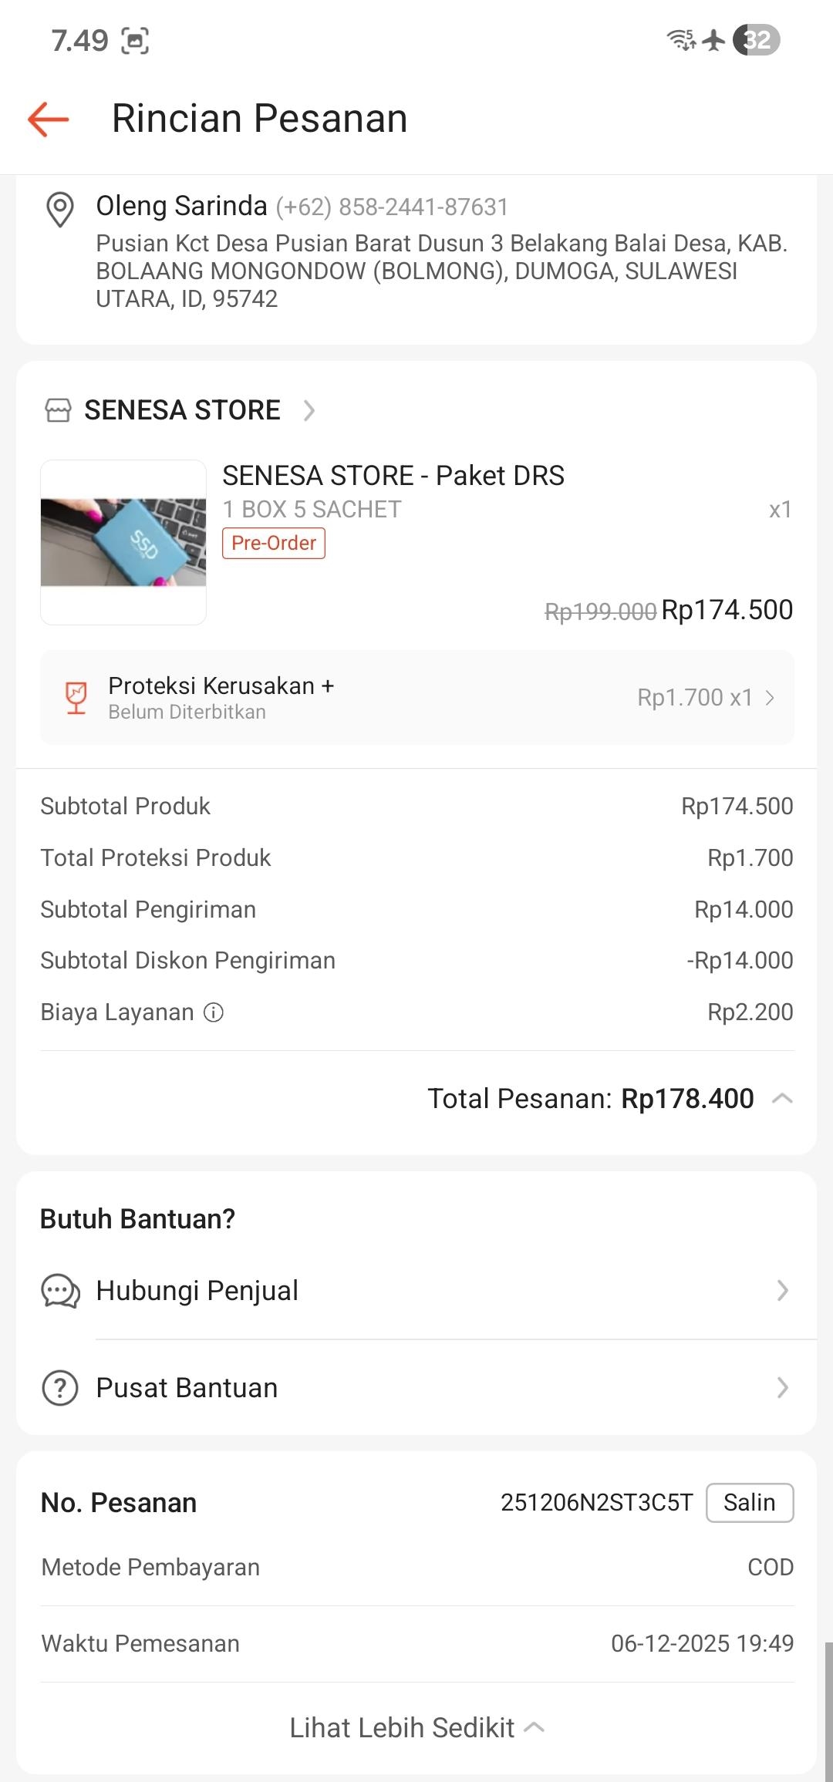
Task: Collapse the Total Pesanan breakdown
Action: pos(782,1099)
